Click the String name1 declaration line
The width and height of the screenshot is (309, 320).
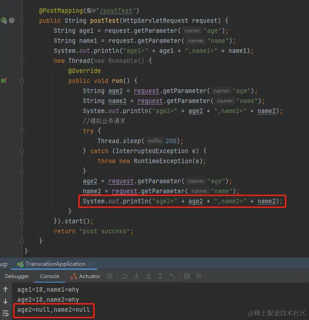[x=145, y=41]
